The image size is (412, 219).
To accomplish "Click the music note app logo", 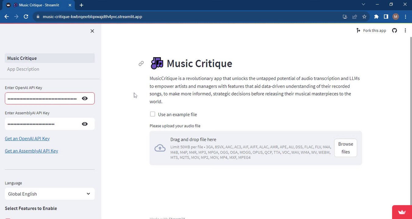I will [157, 63].
